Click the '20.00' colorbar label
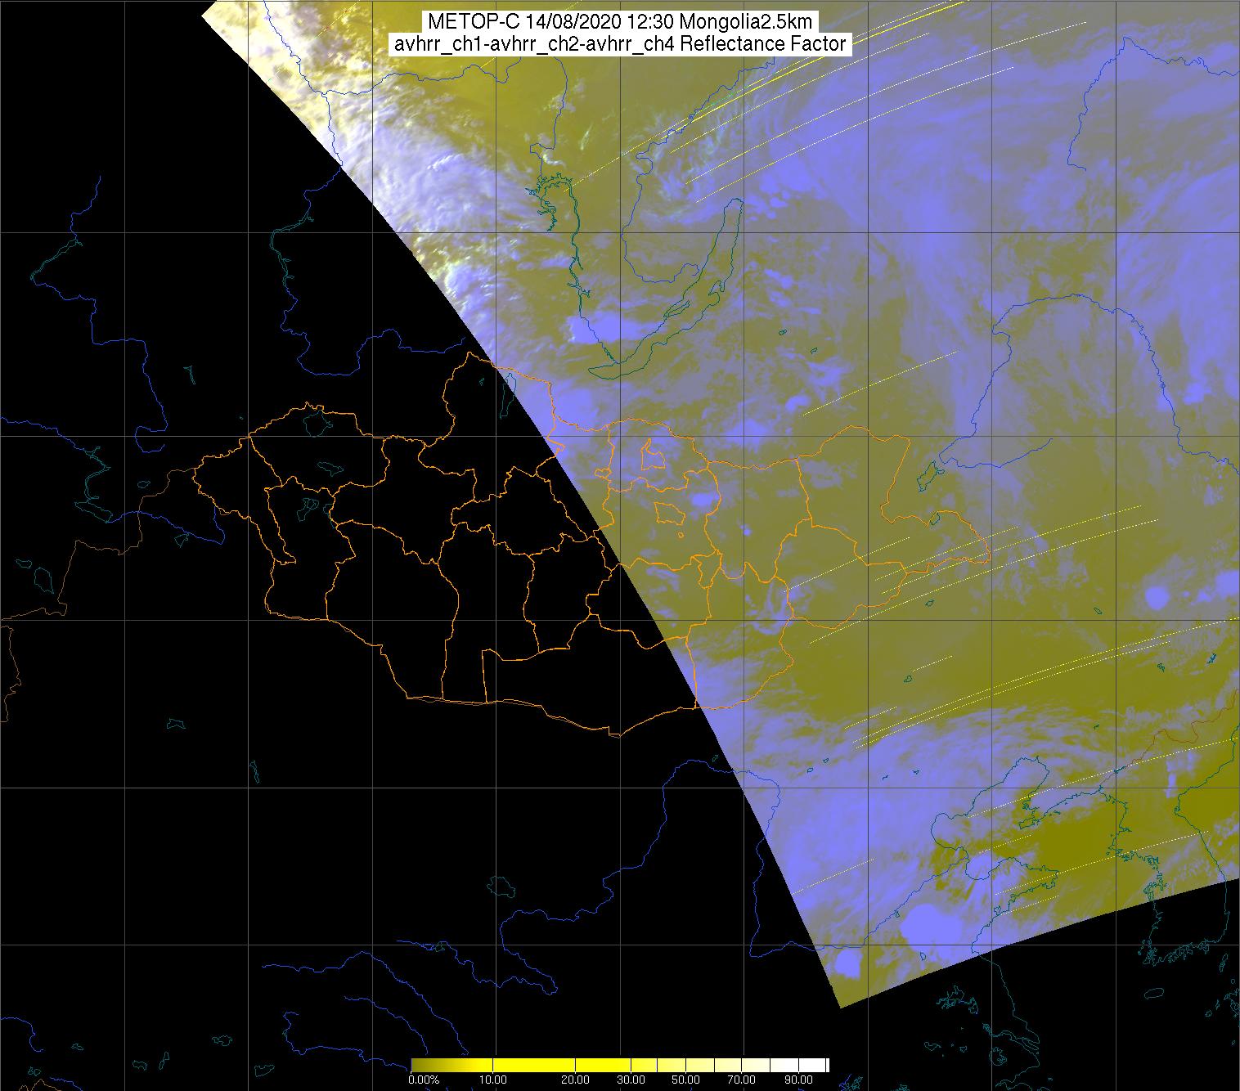1240x1091 pixels. click(x=575, y=1080)
